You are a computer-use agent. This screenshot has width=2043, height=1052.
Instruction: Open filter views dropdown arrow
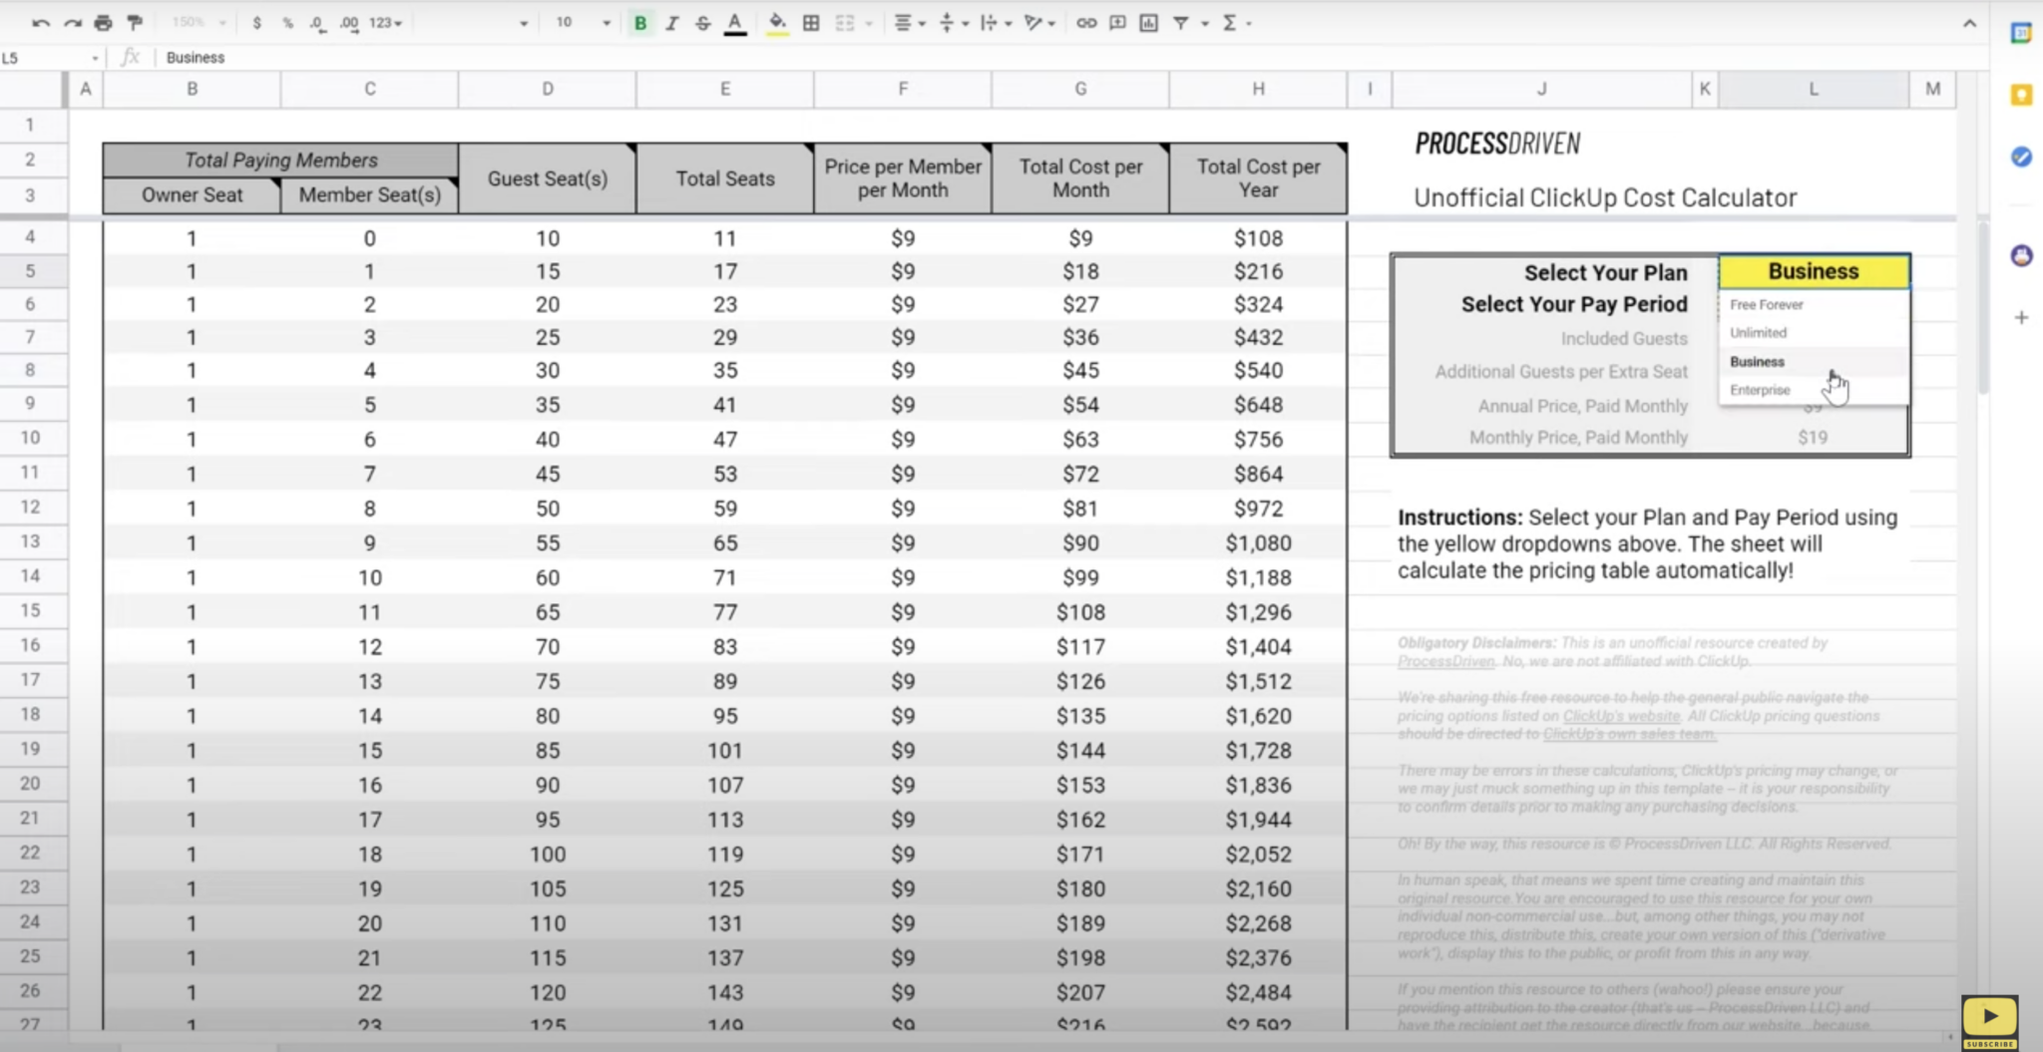[x=1204, y=23]
